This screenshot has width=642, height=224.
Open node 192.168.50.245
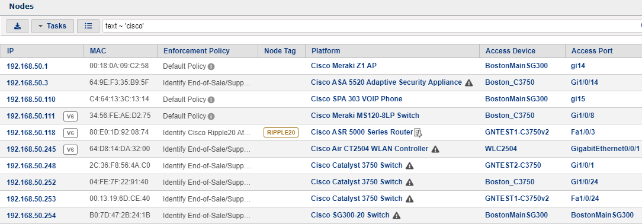[31, 149]
